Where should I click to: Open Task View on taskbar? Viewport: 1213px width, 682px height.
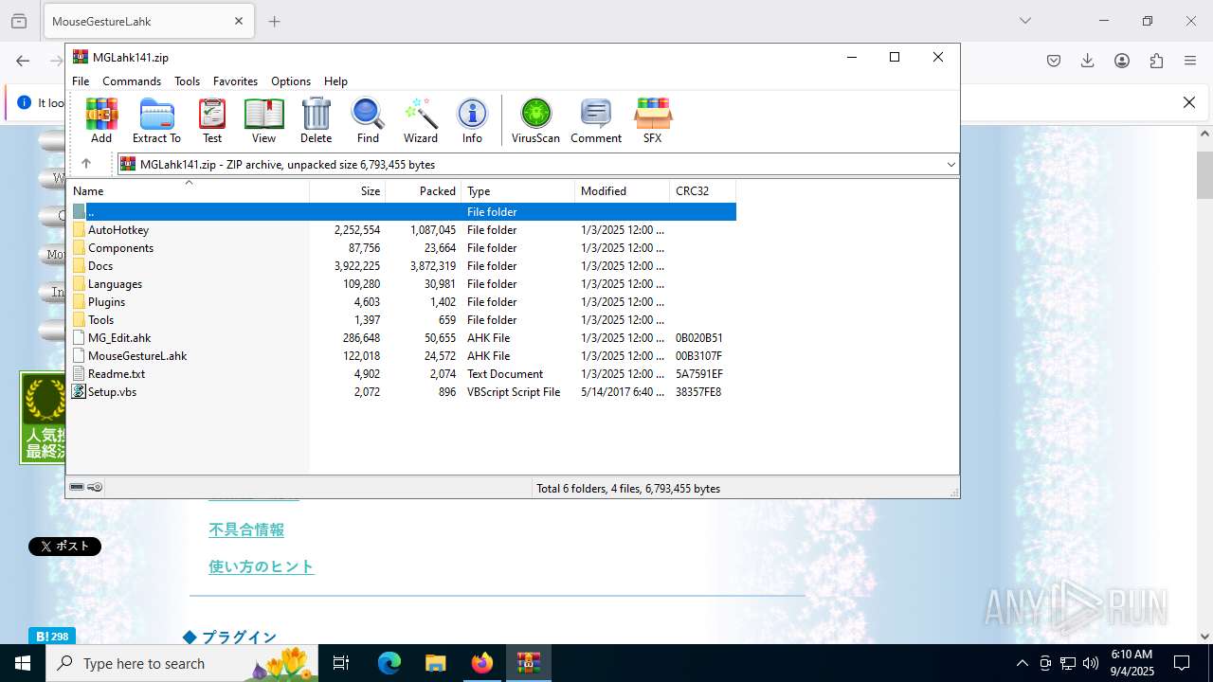coord(341,663)
